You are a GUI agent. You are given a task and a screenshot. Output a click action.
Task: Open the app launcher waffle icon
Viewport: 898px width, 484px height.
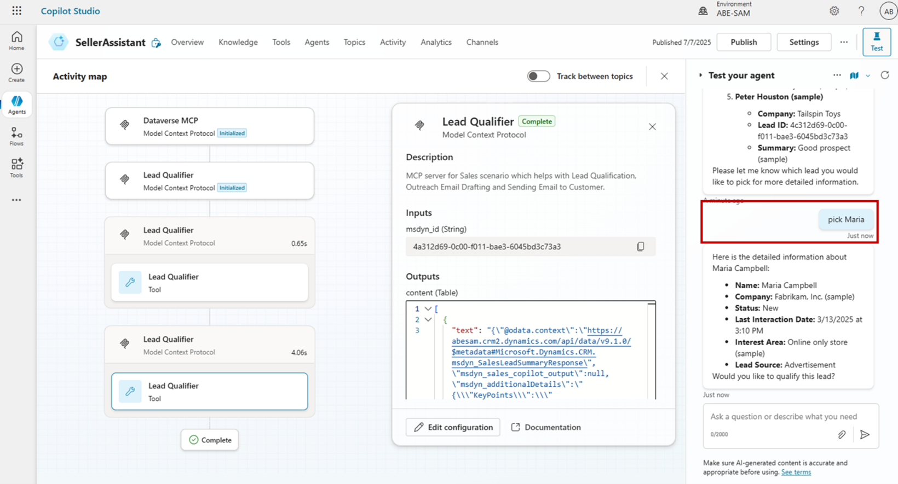[x=17, y=11]
